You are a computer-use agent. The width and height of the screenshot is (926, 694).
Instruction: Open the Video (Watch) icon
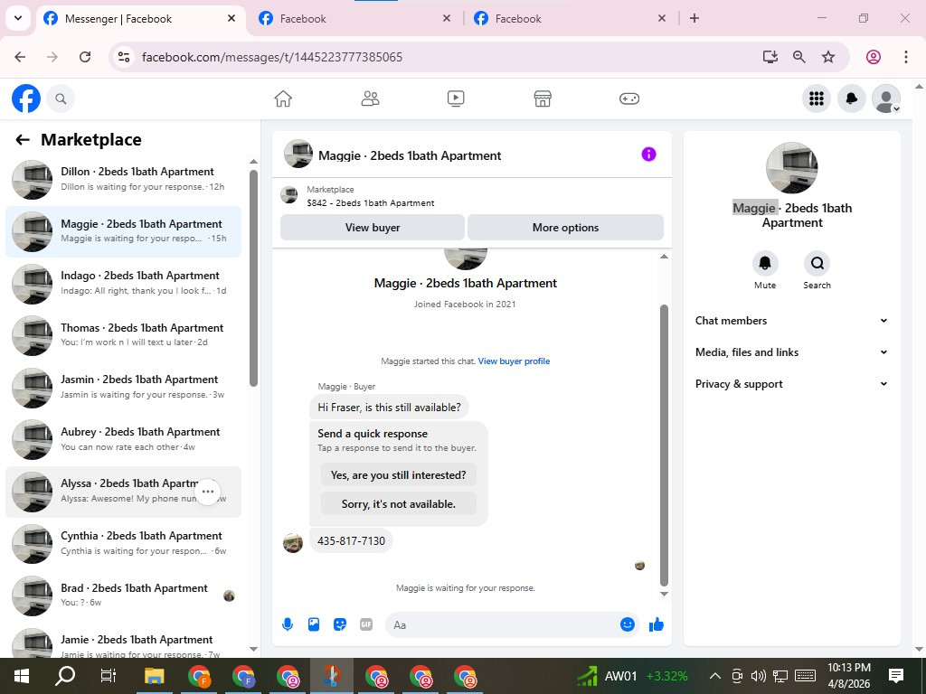point(456,98)
